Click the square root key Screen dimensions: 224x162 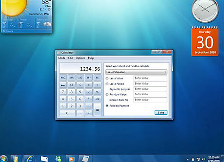click(97, 85)
